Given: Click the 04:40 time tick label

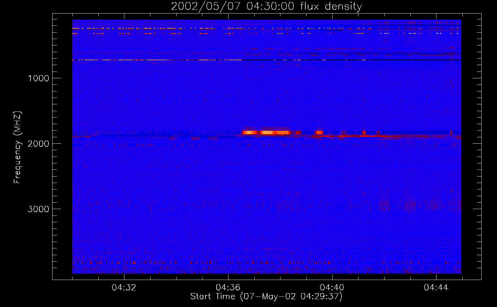Looking at the screenshot, I should [x=332, y=288].
